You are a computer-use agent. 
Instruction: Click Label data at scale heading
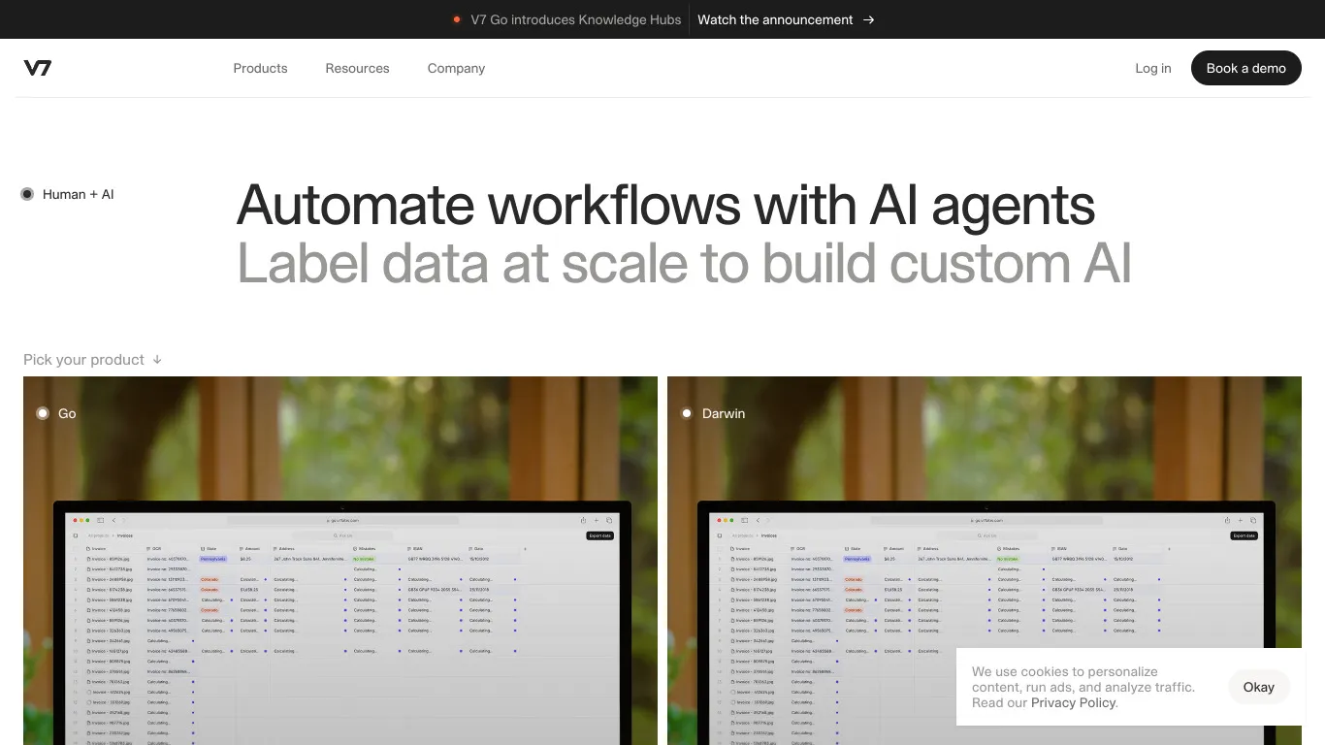click(x=684, y=263)
